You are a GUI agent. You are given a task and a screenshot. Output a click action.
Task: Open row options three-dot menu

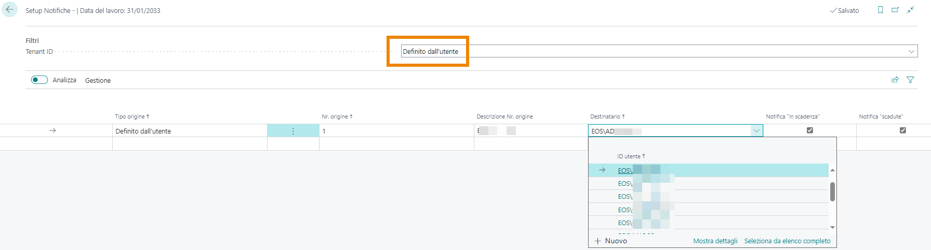coord(293,131)
